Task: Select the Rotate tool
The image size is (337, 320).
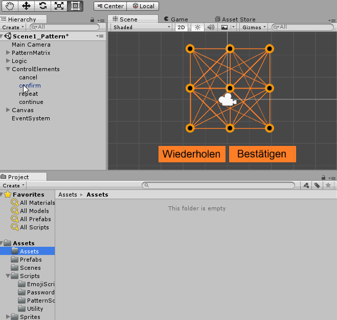Action: [42, 6]
